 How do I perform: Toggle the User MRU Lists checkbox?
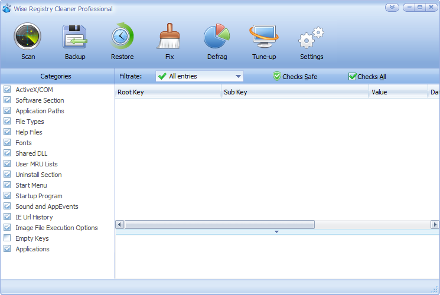[7, 164]
